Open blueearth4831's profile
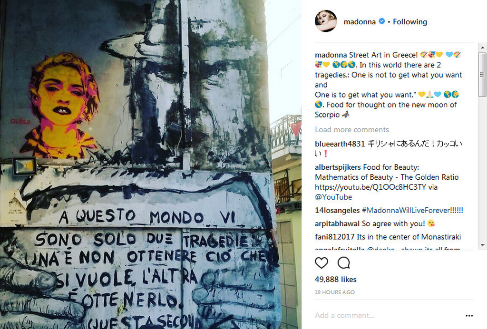This screenshot has width=487, height=329. pyautogui.click(x=340, y=144)
